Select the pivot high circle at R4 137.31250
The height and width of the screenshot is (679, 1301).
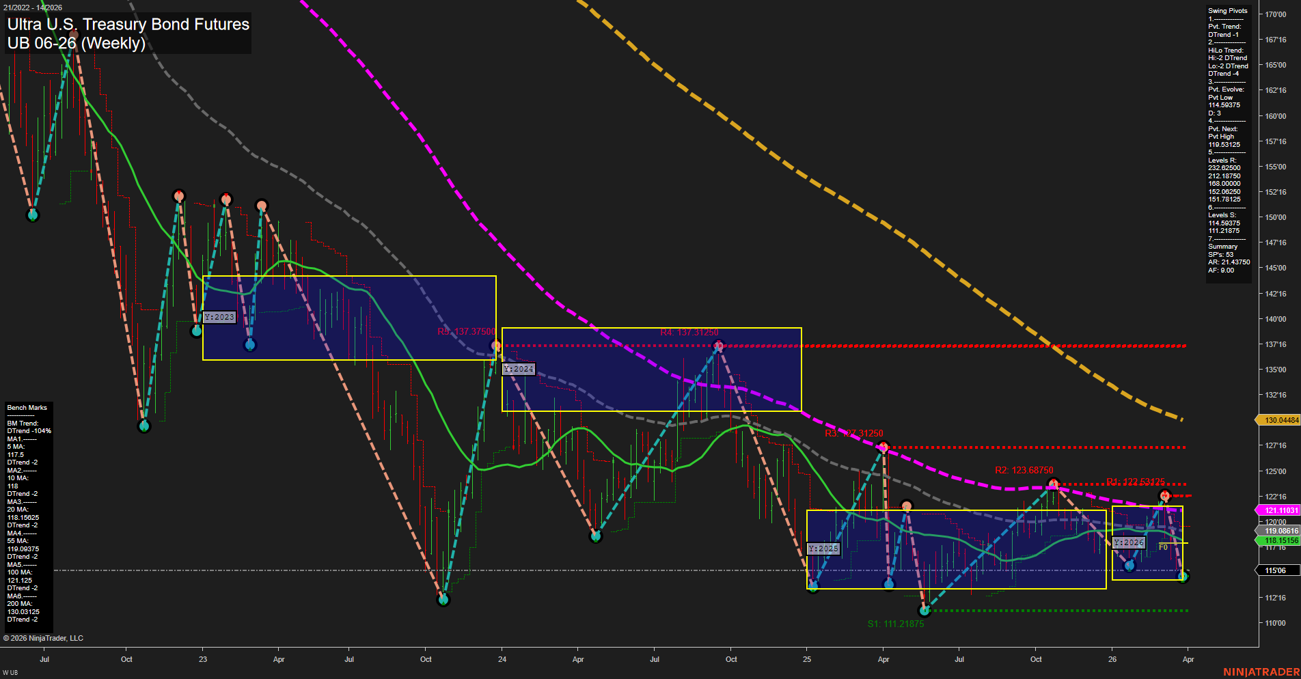click(x=719, y=346)
